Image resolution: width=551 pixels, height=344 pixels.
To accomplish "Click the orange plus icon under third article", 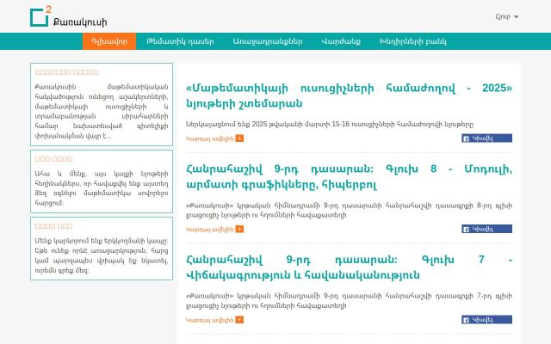I will pyautogui.click(x=239, y=320).
